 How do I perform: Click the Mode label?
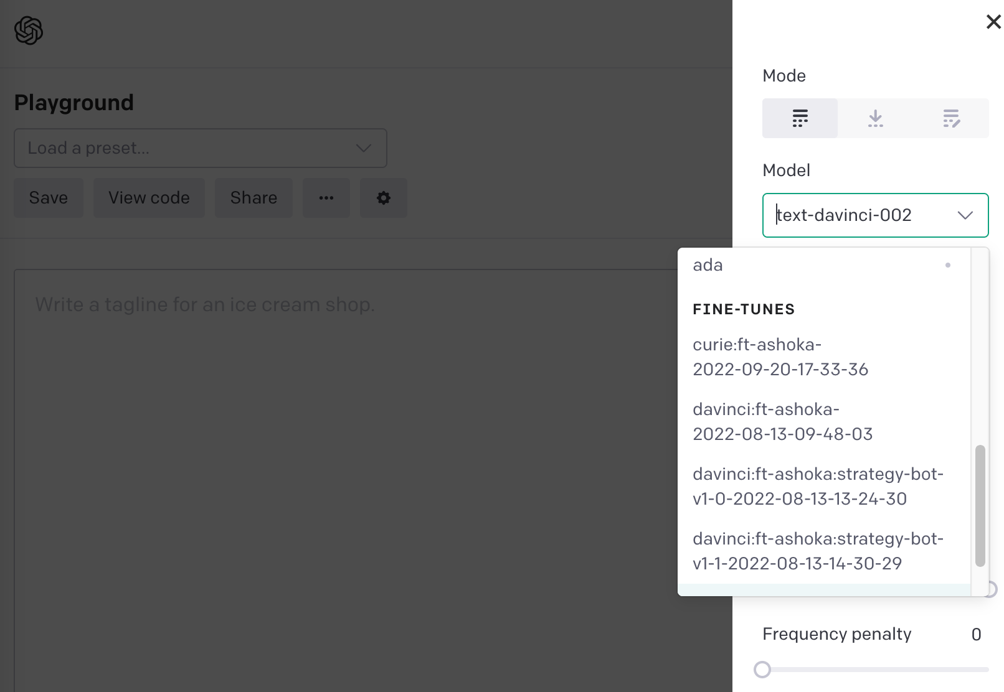point(784,76)
